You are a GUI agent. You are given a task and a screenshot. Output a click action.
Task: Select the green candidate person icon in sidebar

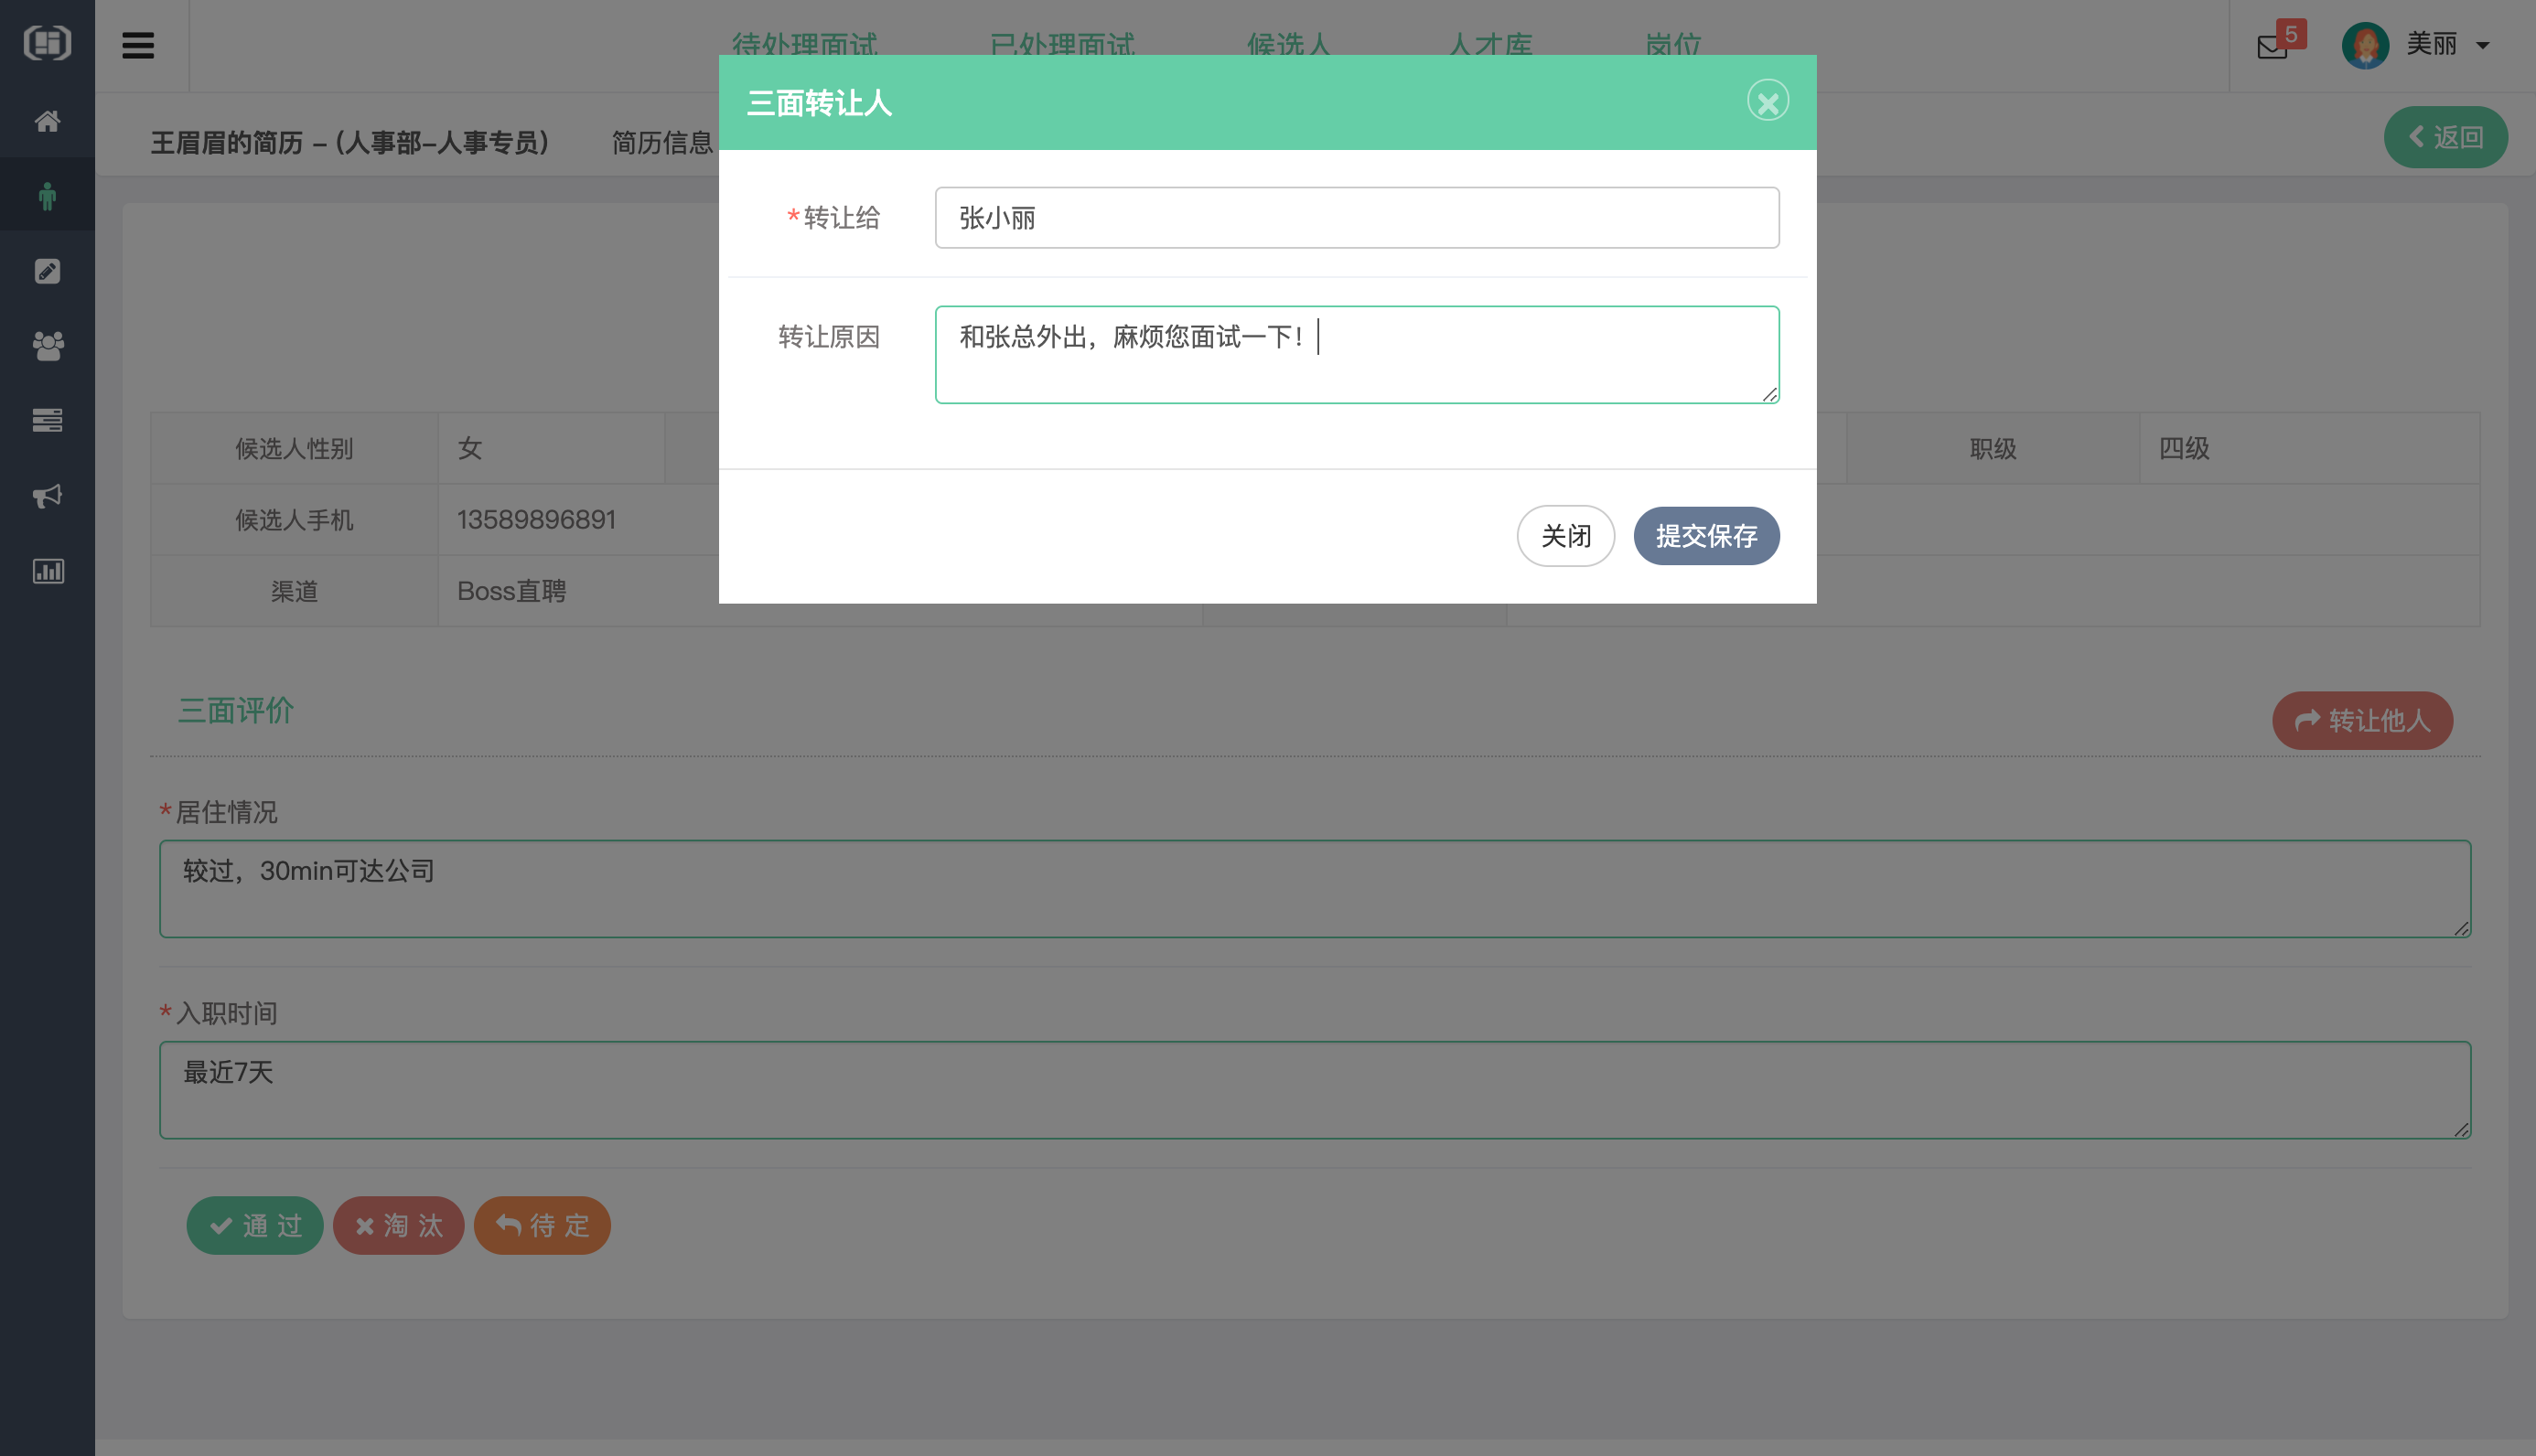47,195
